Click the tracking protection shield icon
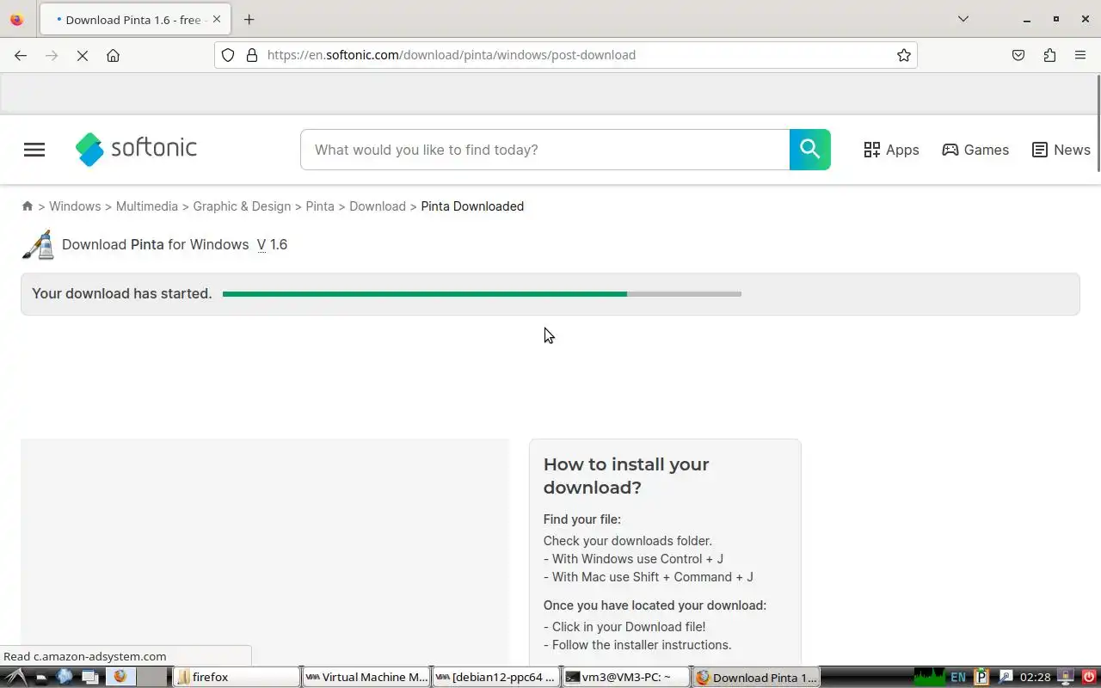 pyautogui.click(x=228, y=55)
